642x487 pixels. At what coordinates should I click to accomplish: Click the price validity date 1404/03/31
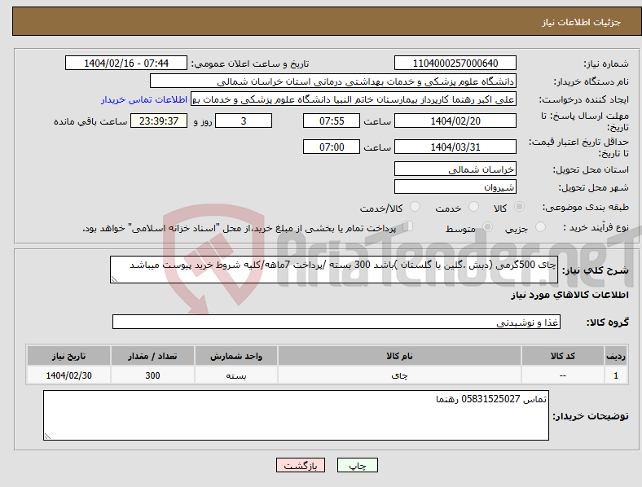(x=455, y=147)
